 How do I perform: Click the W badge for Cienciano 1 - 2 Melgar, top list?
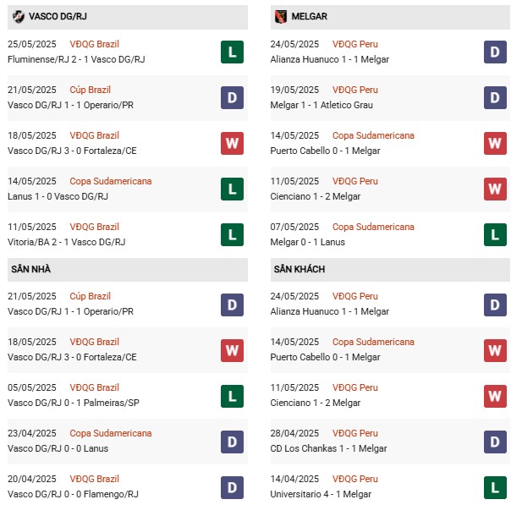494,189
